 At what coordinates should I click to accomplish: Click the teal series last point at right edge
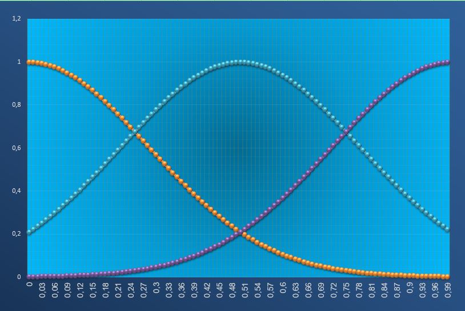tap(447, 229)
